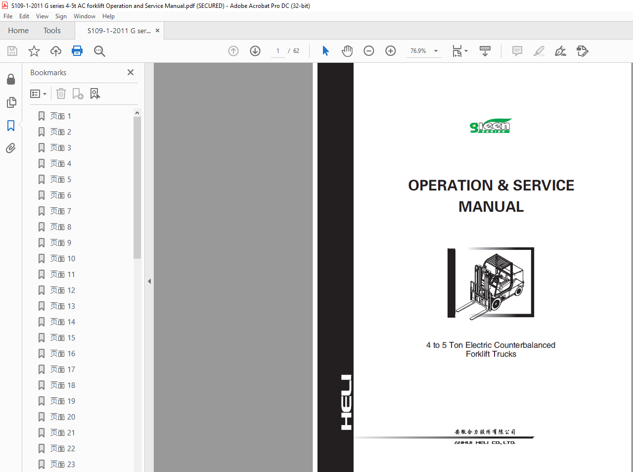Image resolution: width=633 pixels, height=472 pixels.
Task: Jump to bookmark 页面 12
Action: pos(62,290)
